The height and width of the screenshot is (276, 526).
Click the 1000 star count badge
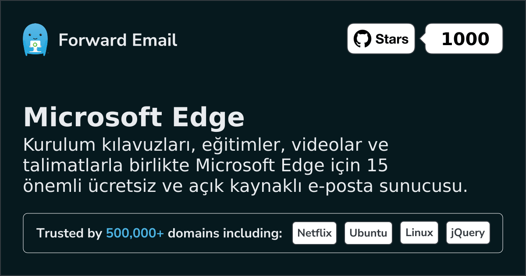[x=465, y=39]
